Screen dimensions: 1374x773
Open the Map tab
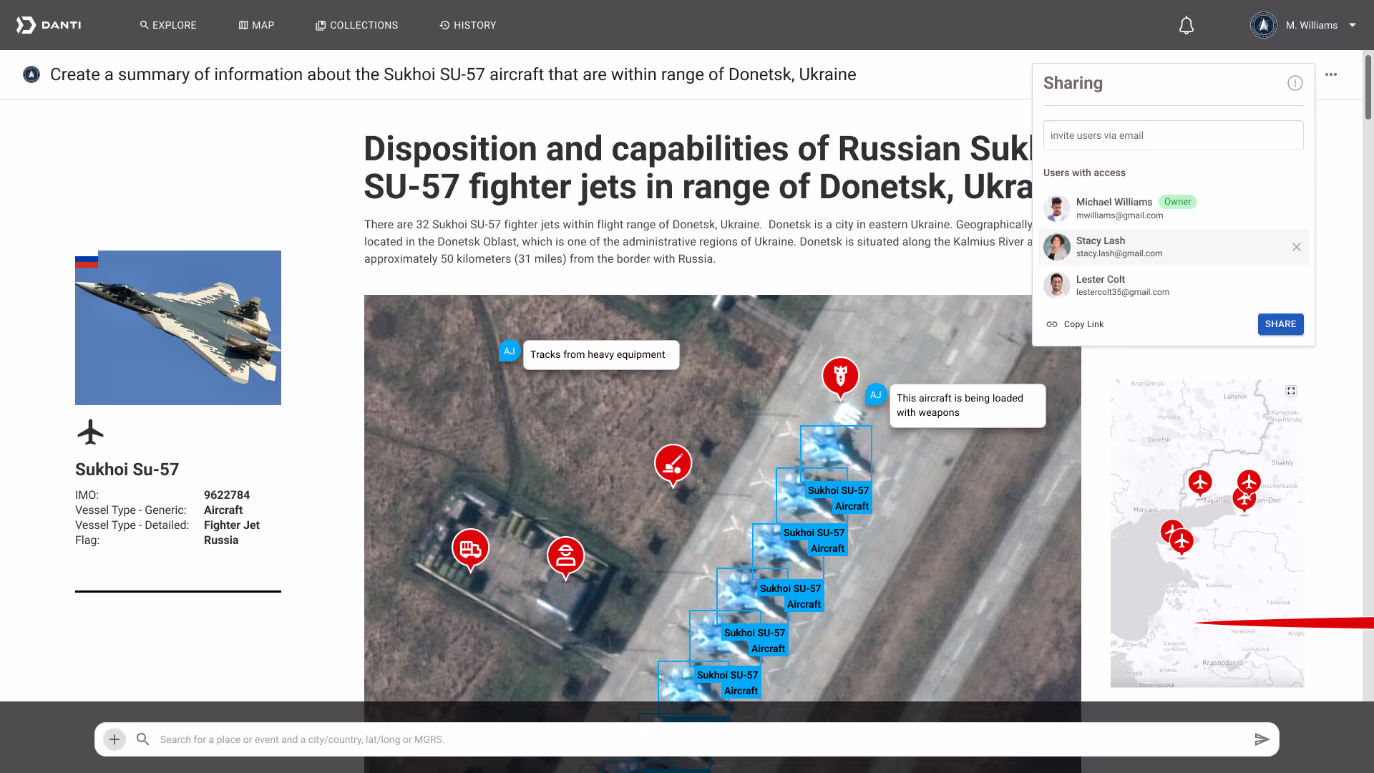(256, 25)
